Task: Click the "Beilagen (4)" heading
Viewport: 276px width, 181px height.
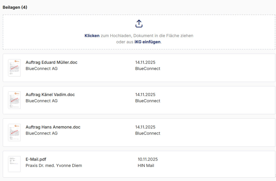Action: [x=15, y=7]
